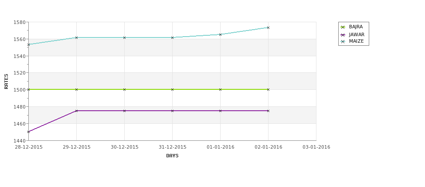Select BAJRA data point on 30-12-2015
The width and height of the screenshot is (425, 187).
point(124,89)
